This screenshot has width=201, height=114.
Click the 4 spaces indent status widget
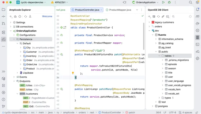pyautogui.click(x=186, y=112)
